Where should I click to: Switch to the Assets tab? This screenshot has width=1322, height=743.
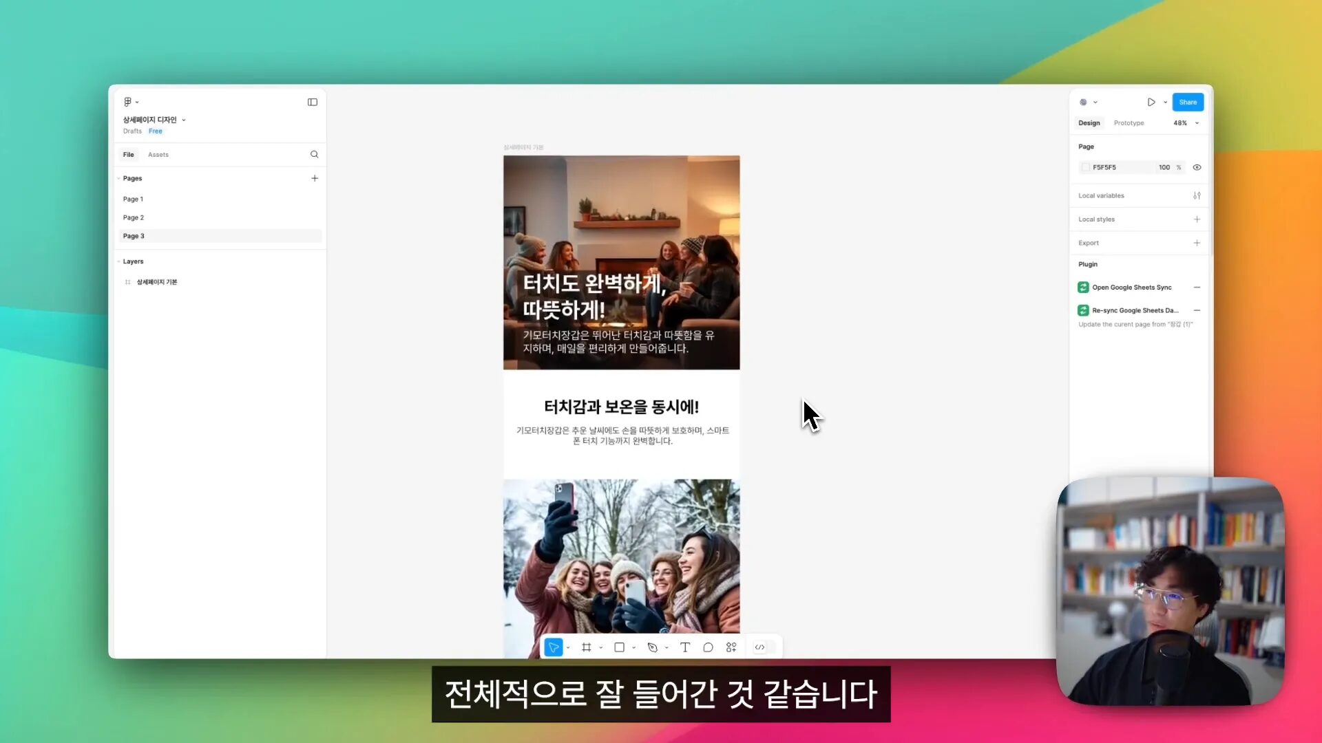click(x=158, y=154)
